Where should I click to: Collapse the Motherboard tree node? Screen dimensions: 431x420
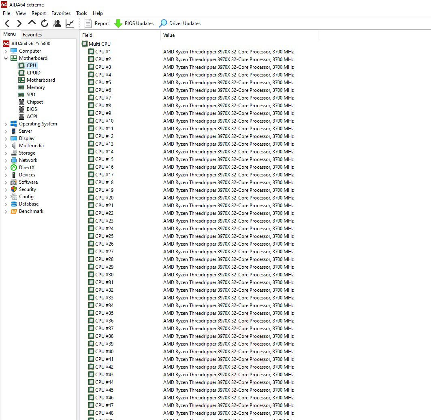pyautogui.click(x=6, y=59)
